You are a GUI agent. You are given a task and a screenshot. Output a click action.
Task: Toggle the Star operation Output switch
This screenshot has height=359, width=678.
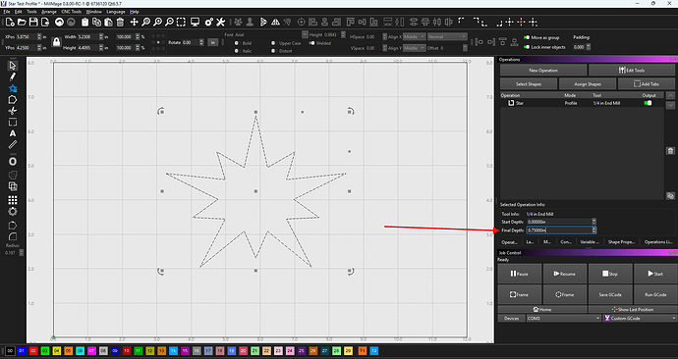(648, 103)
